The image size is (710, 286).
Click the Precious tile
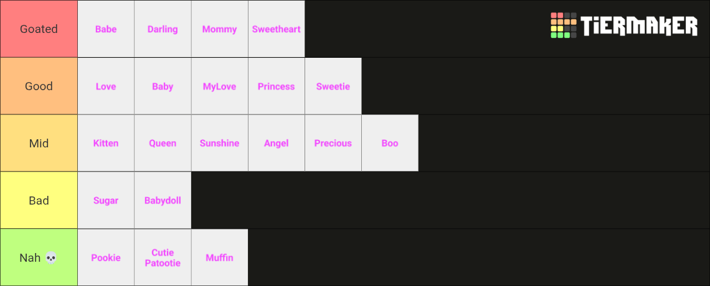(x=333, y=143)
